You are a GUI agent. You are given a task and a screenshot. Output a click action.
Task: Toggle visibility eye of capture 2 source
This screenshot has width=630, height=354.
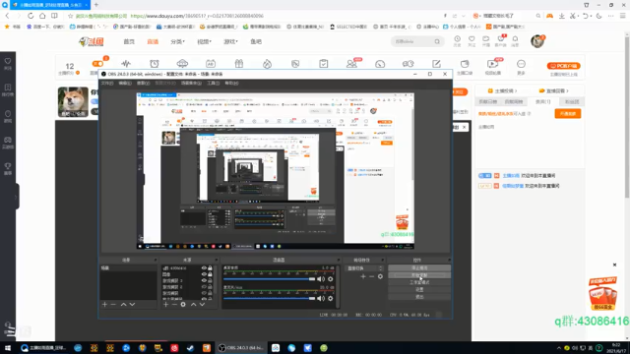point(204,287)
